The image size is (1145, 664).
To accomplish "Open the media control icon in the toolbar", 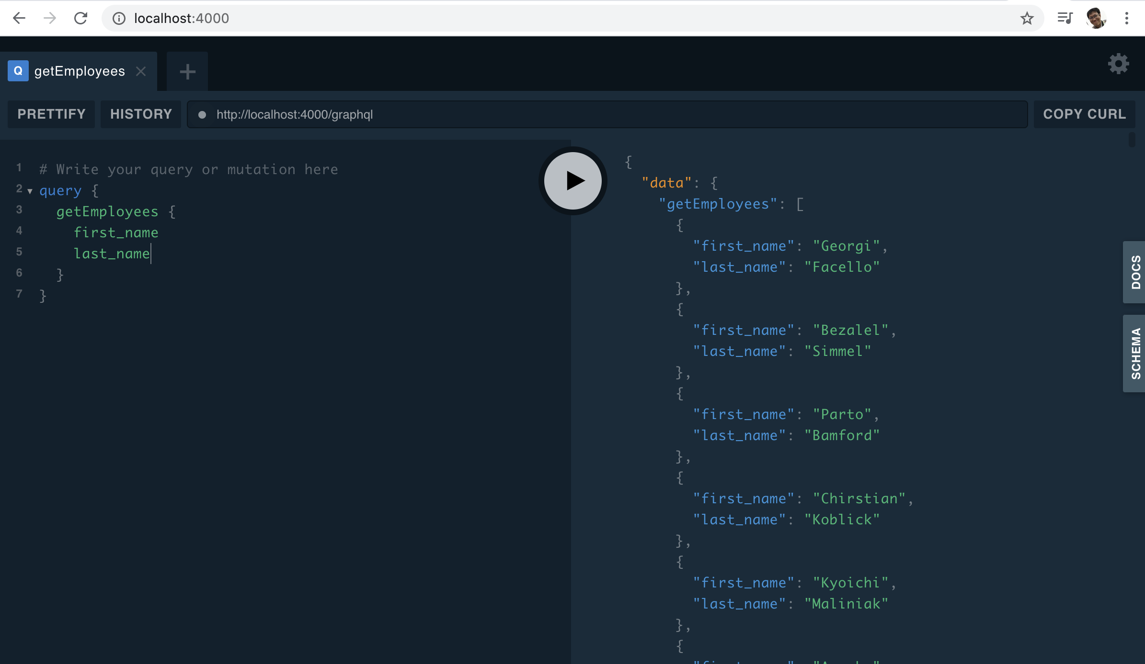I will click(1065, 18).
